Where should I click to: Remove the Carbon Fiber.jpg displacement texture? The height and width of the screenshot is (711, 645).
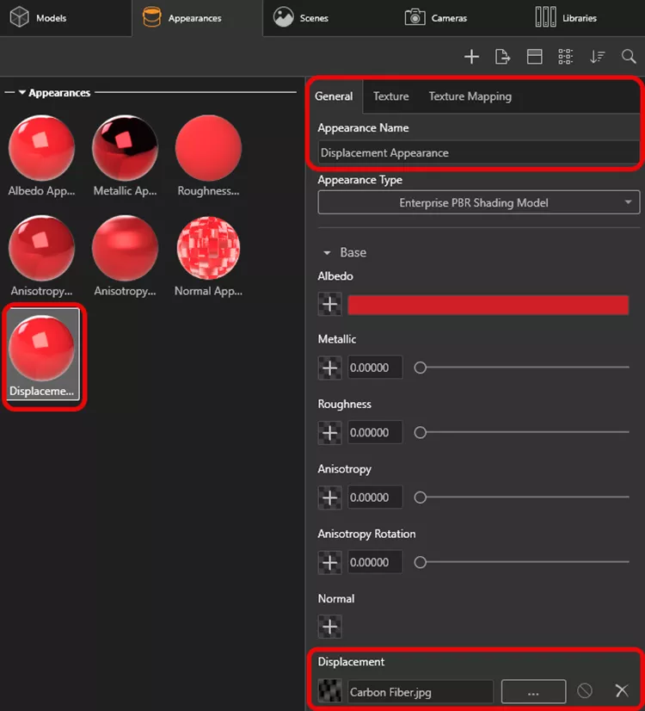tap(622, 690)
